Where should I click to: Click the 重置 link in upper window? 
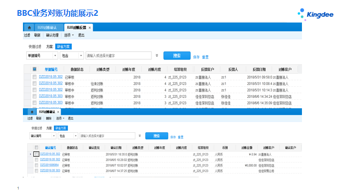[205, 57]
